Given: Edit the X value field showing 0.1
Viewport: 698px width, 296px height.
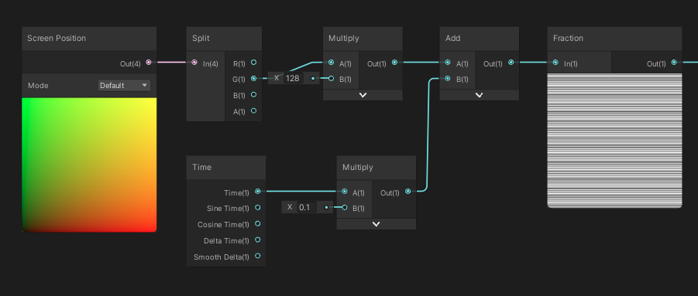Looking at the screenshot, I should tap(307, 207).
